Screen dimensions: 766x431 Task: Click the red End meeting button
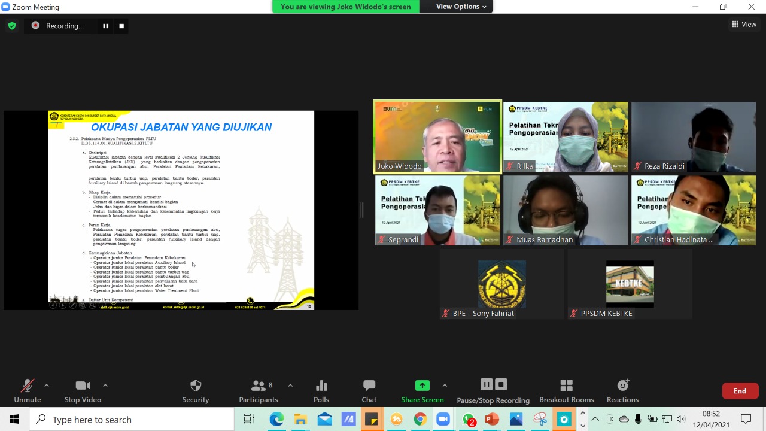(740, 391)
